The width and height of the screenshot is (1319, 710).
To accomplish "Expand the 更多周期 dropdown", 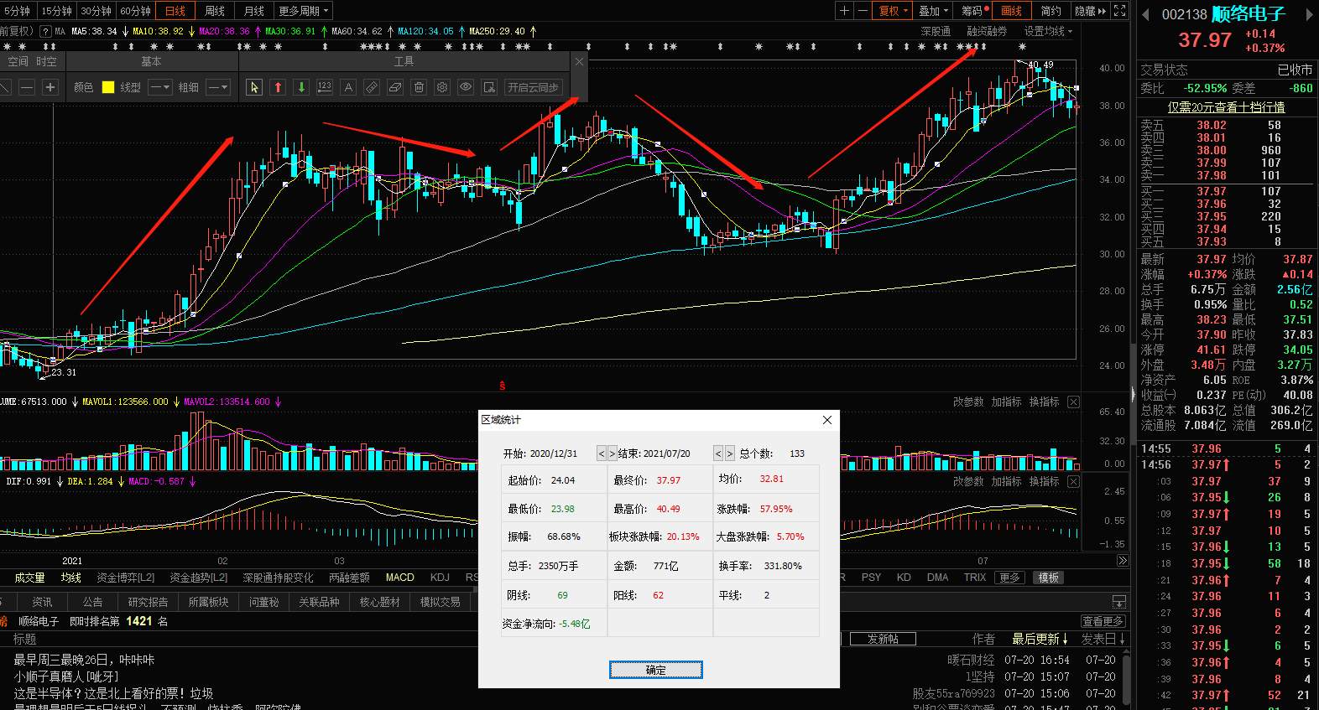I will pos(304,11).
